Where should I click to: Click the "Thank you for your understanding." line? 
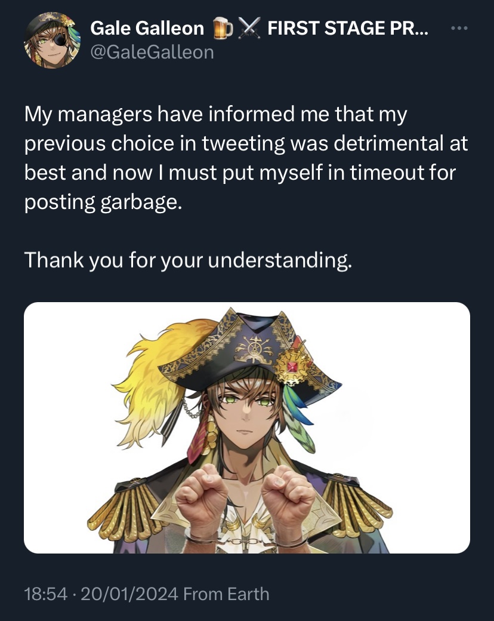pyautogui.click(x=188, y=260)
